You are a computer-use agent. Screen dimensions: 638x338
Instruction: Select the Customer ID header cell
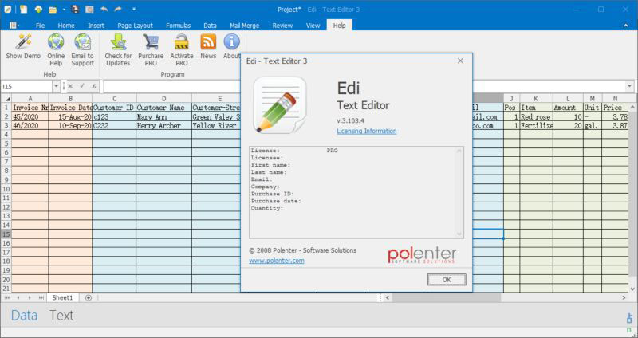pos(114,108)
